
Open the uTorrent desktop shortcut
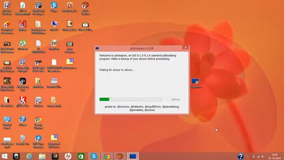23,45
